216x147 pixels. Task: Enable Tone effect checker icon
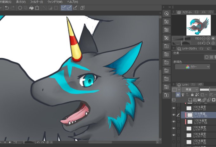pyautogui.click(x=212, y=57)
